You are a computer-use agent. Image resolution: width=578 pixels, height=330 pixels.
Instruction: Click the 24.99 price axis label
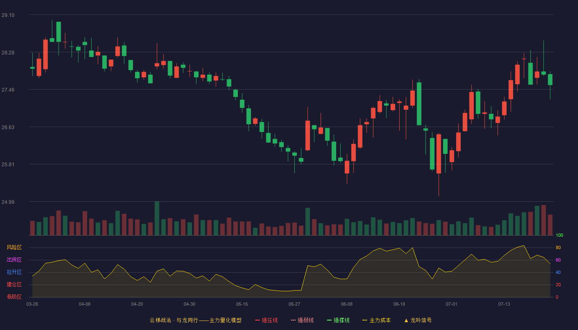(8, 202)
